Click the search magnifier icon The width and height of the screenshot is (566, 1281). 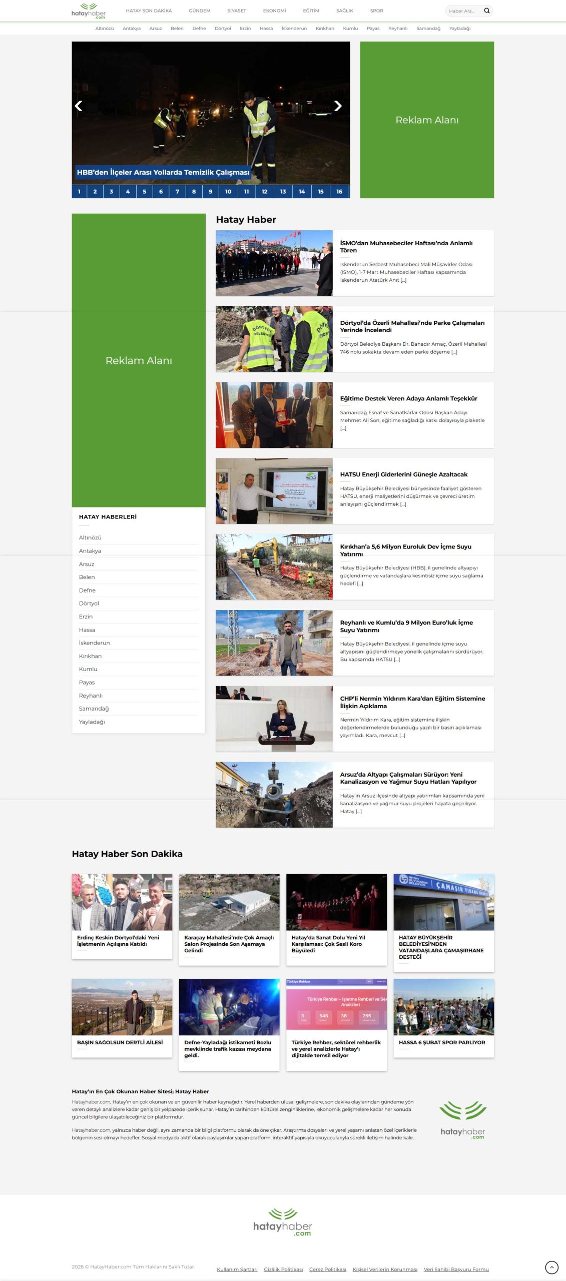pyautogui.click(x=486, y=11)
